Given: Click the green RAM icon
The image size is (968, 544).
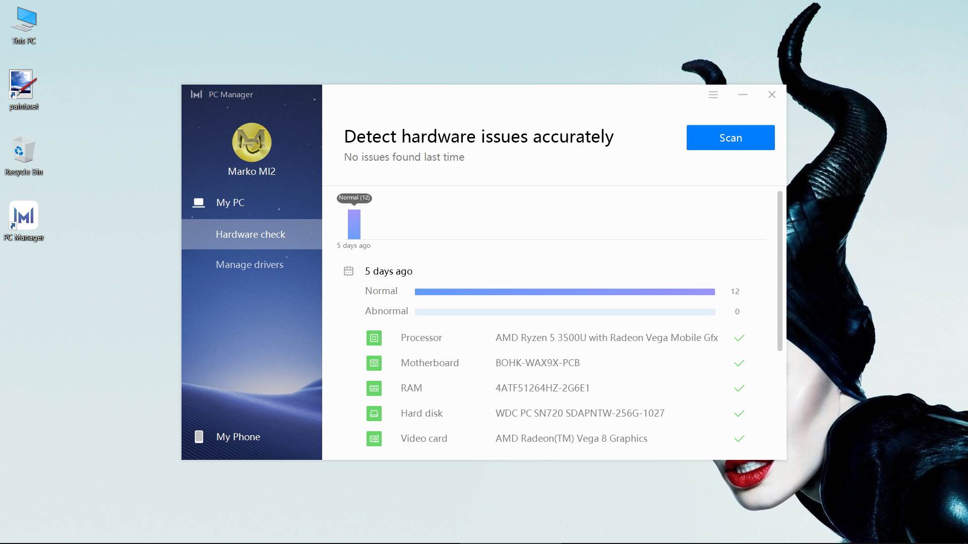Looking at the screenshot, I should coord(374,388).
